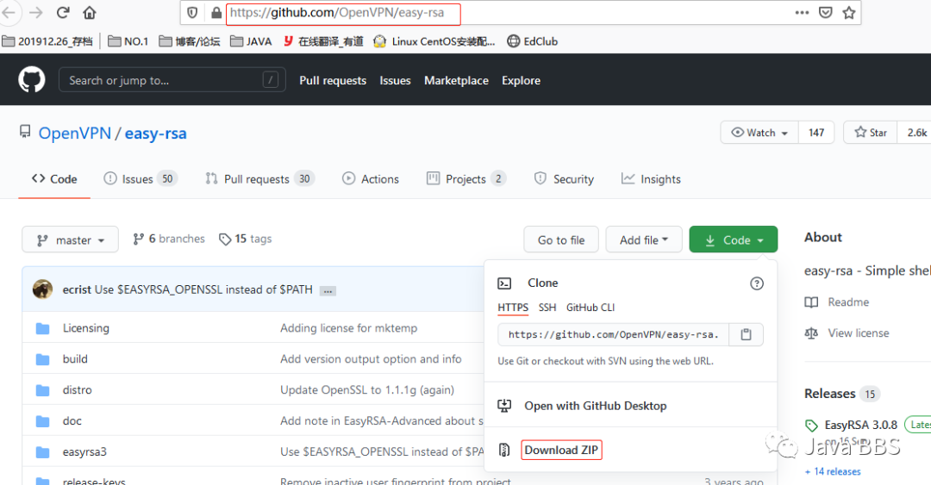This screenshot has height=485, width=931.
Task: Select the HTTPS clone option
Action: click(513, 308)
